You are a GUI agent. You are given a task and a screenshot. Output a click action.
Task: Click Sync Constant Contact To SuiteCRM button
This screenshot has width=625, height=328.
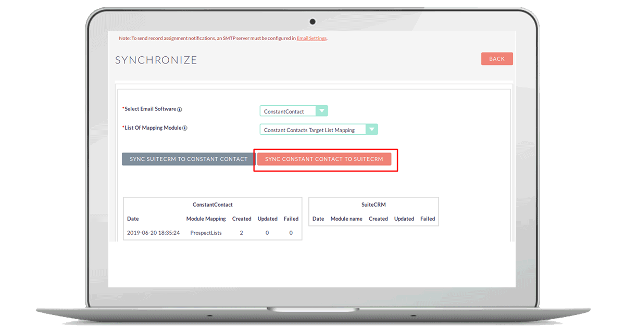point(324,159)
